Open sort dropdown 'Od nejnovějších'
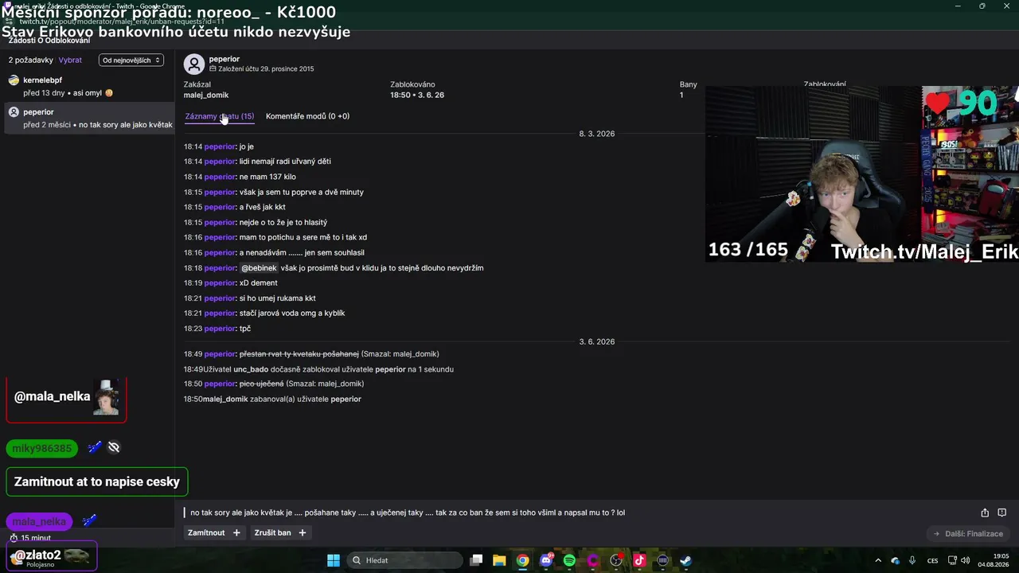Viewport: 1019px width, 573px height. pyautogui.click(x=131, y=60)
